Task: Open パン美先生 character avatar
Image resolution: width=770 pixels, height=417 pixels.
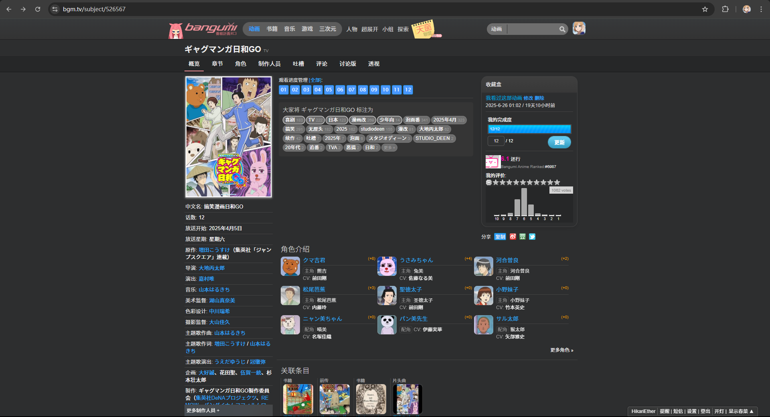Action: pyautogui.click(x=387, y=325)
